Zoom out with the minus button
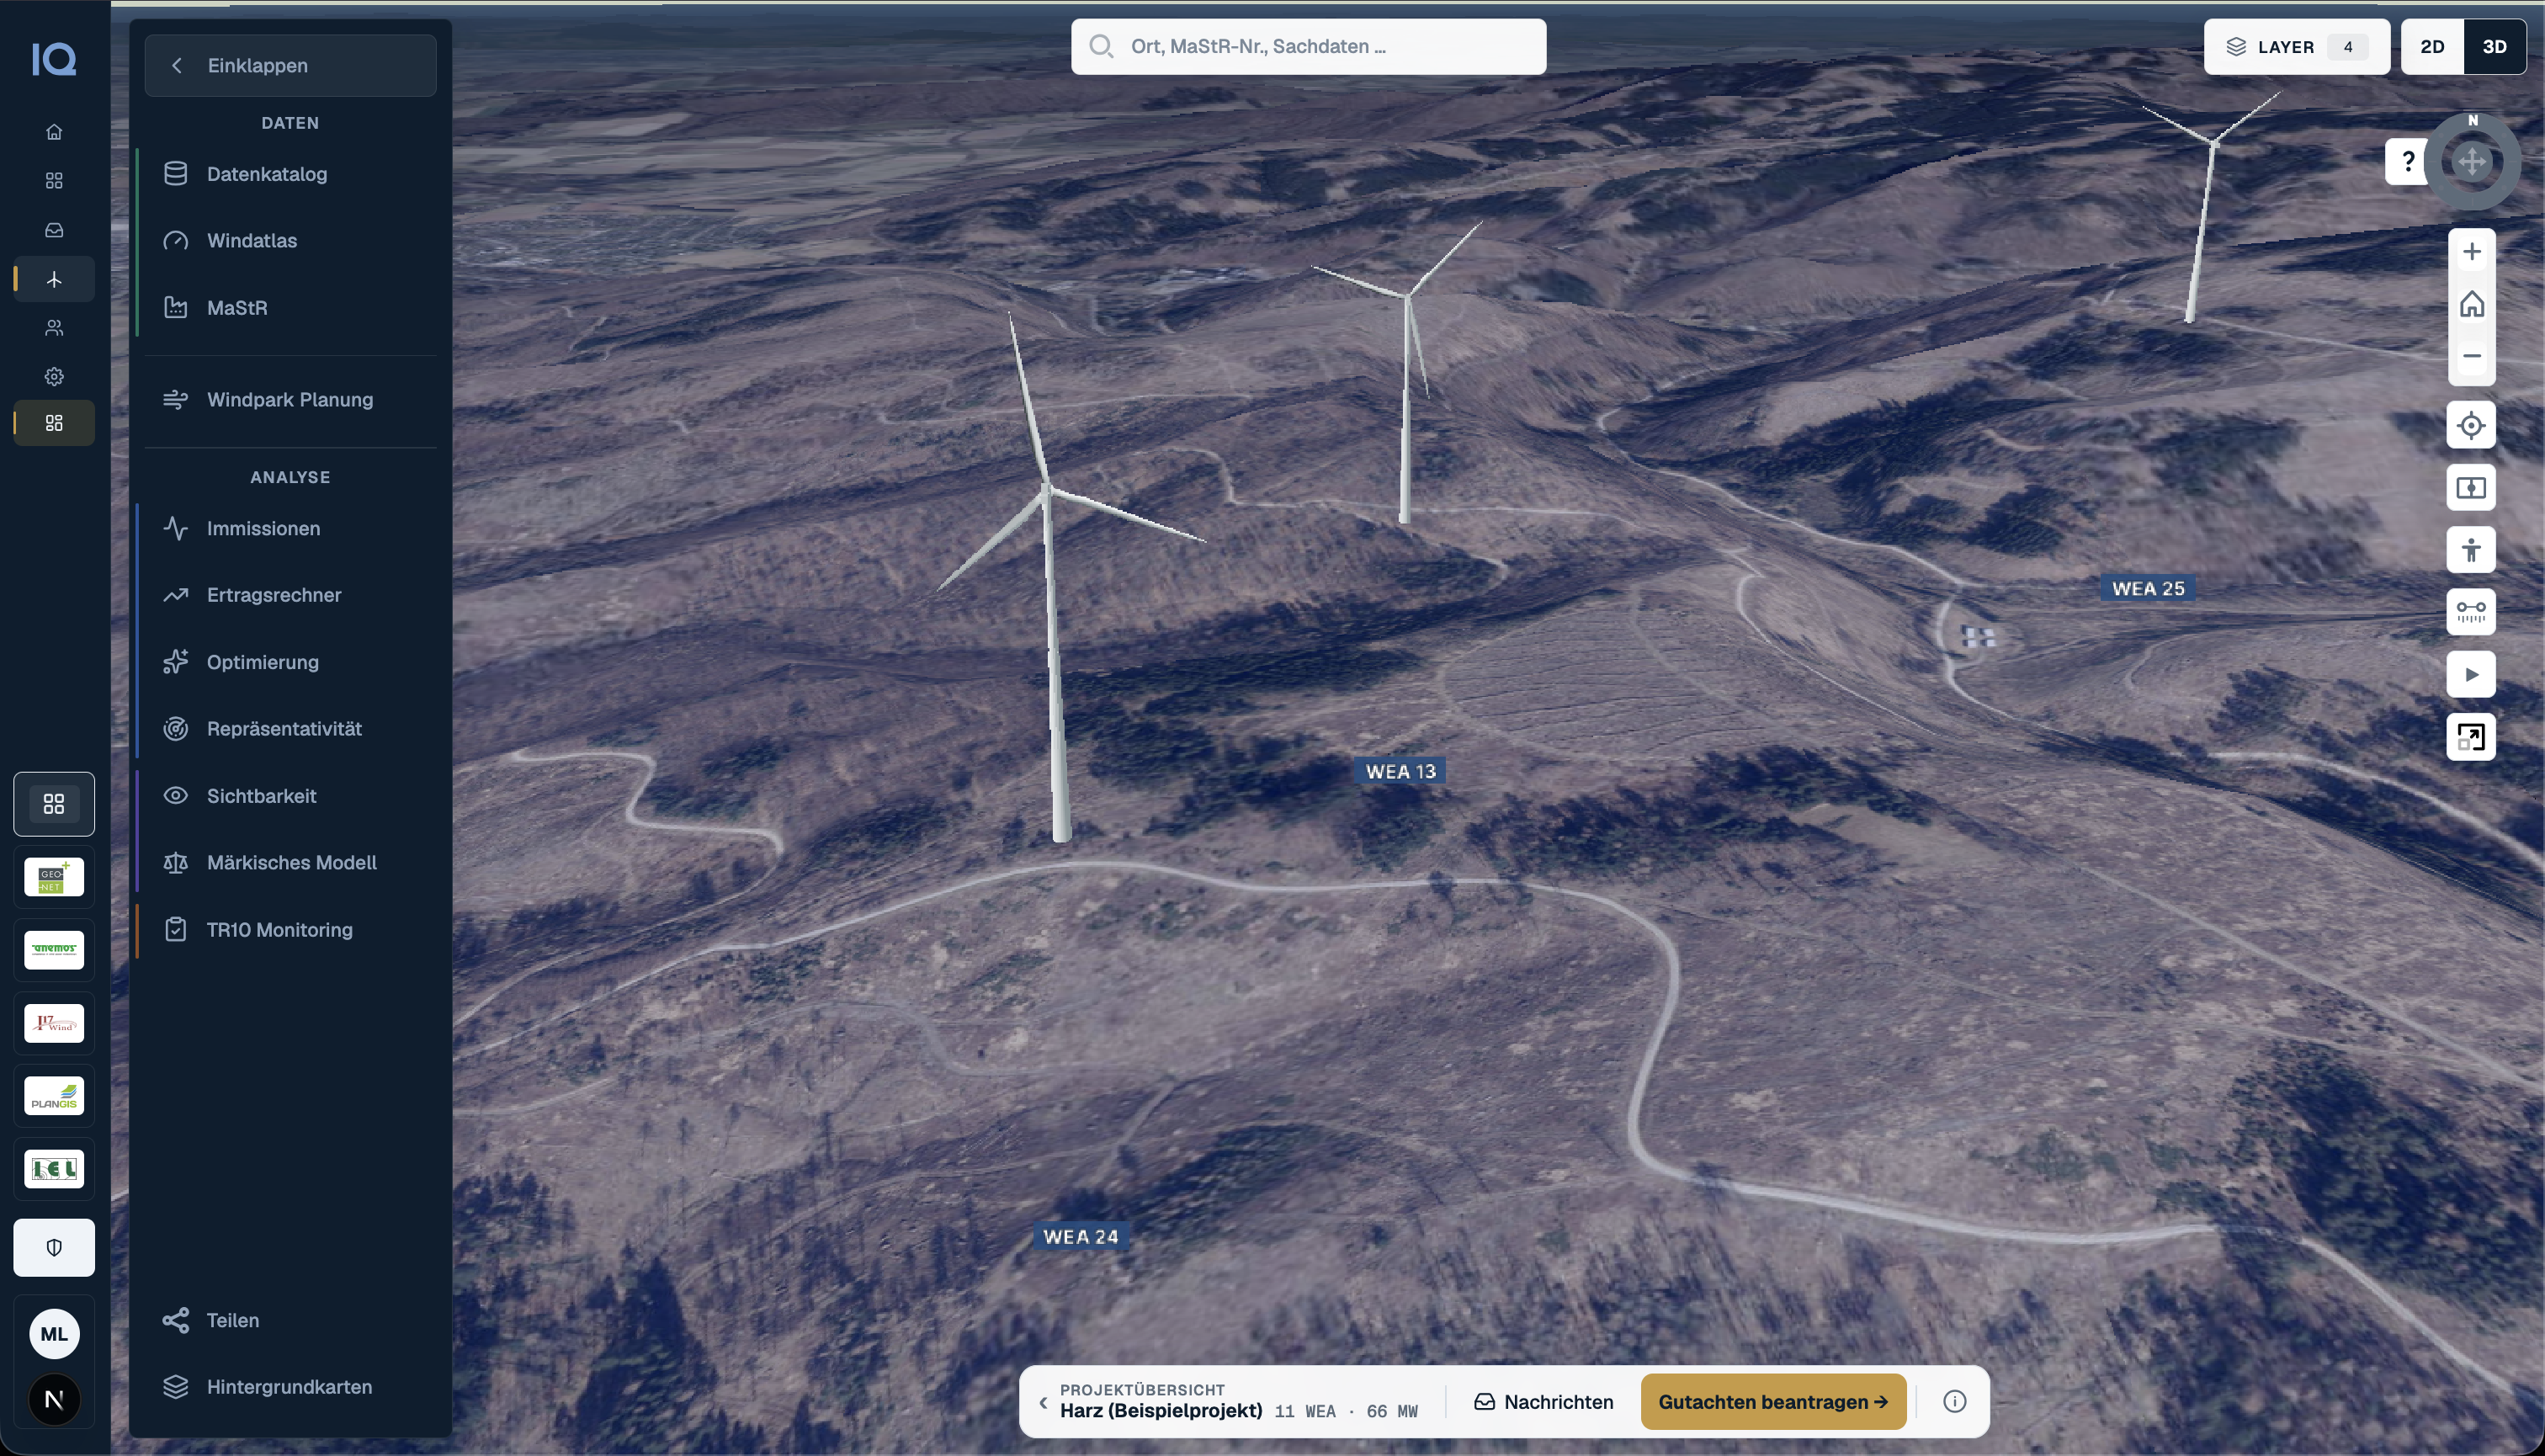 click(x=2471, y=356)
